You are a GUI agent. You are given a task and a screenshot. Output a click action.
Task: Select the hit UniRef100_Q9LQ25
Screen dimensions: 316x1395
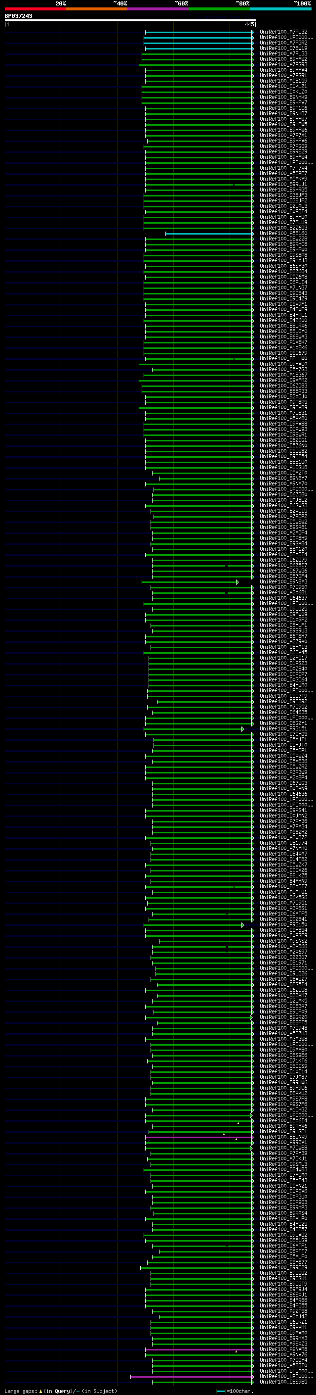tap(283, 609)
